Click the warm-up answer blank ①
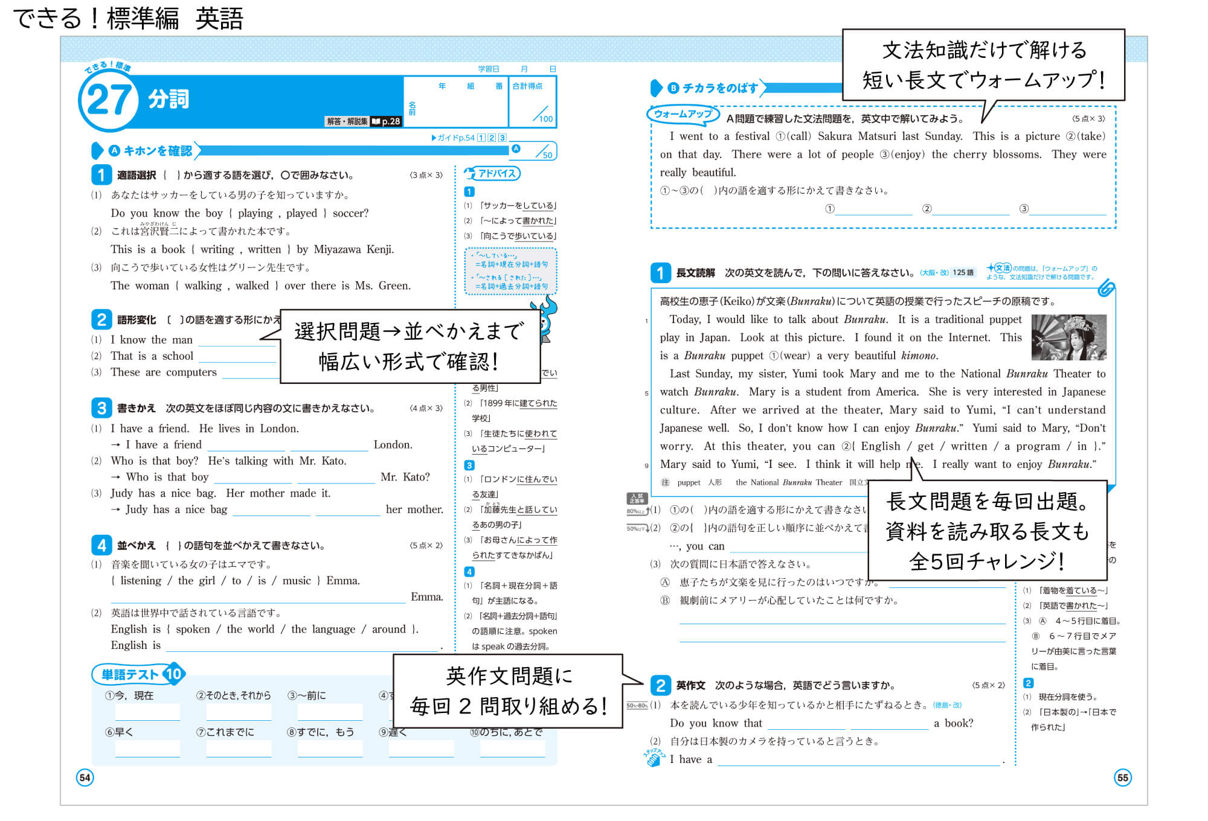Image resolution: width=1208 pixels, height=821 pixels. tap(873, 209)
